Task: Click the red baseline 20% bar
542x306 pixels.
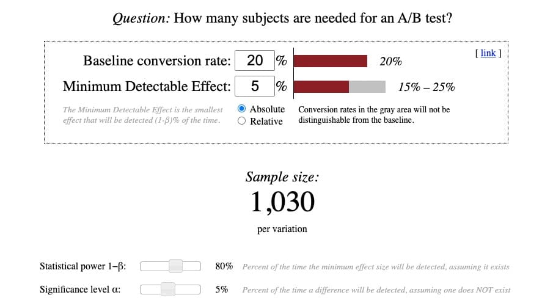Action: (x=331, y=61)
